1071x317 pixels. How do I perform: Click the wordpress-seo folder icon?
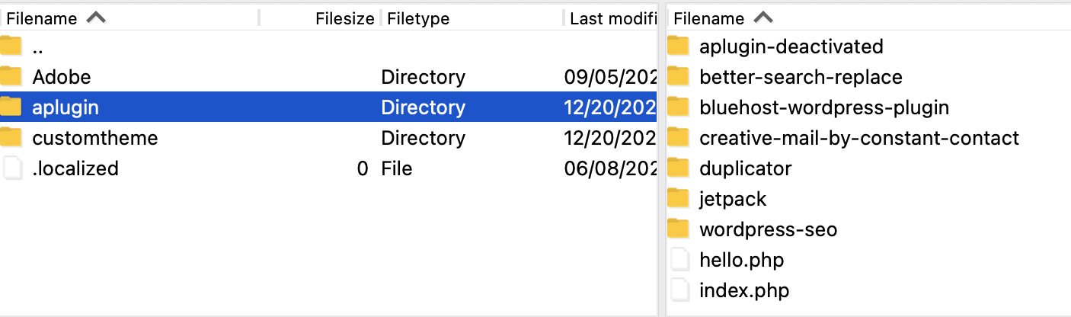678,229
